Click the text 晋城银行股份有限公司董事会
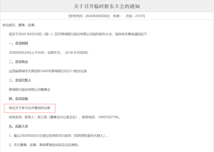Screen dimensions: 214x152 click(x=30, y=90)
